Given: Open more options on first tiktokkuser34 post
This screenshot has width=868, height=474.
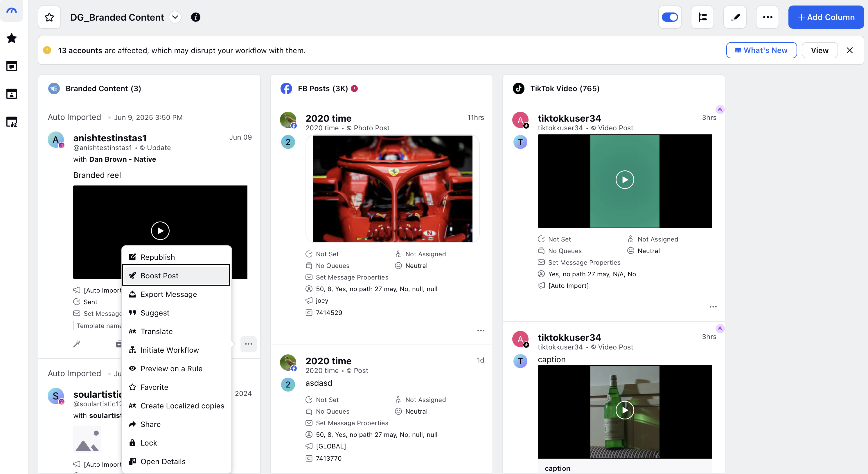Looking at the screenshot, I should pyautogui.click(x=713, y=307).
